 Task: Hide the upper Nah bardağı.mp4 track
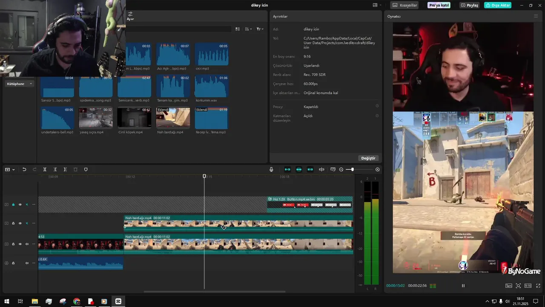click(20, 223)
